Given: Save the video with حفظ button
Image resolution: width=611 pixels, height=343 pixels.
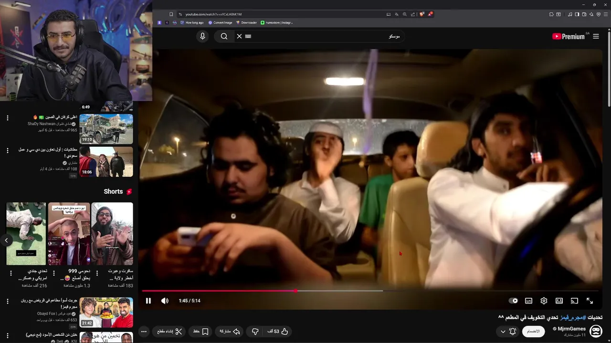Looking at the screenshot, I should point(200,332).
